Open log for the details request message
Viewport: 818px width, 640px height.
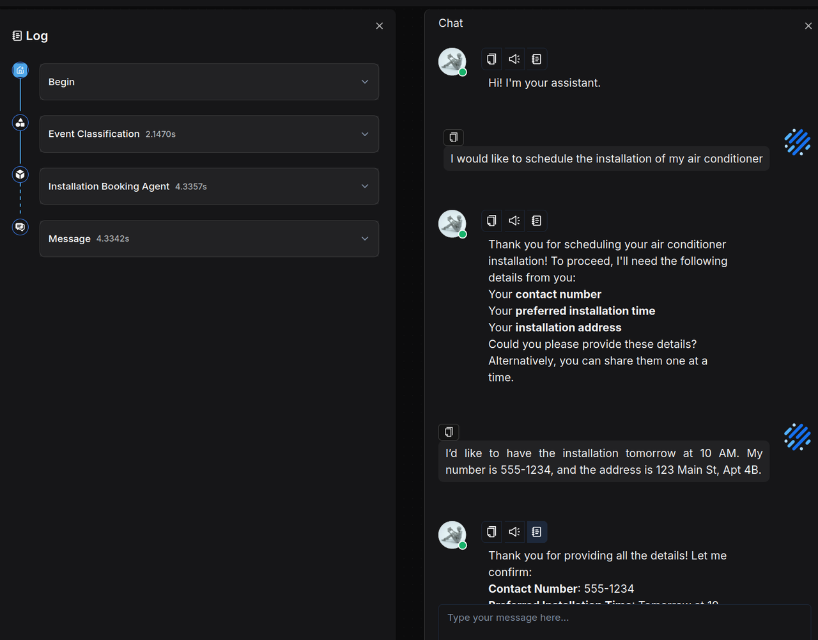[x=536, y=221]
